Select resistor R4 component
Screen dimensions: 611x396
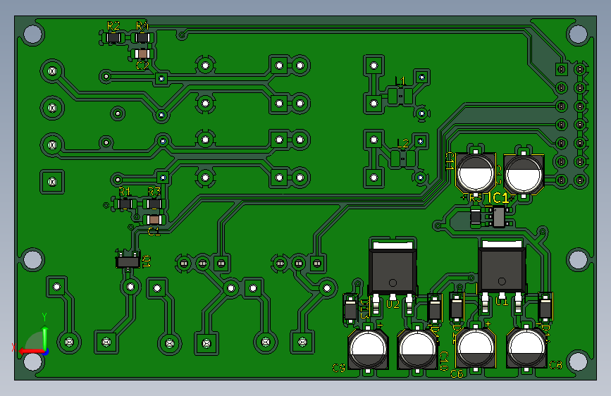click(142, 38)
